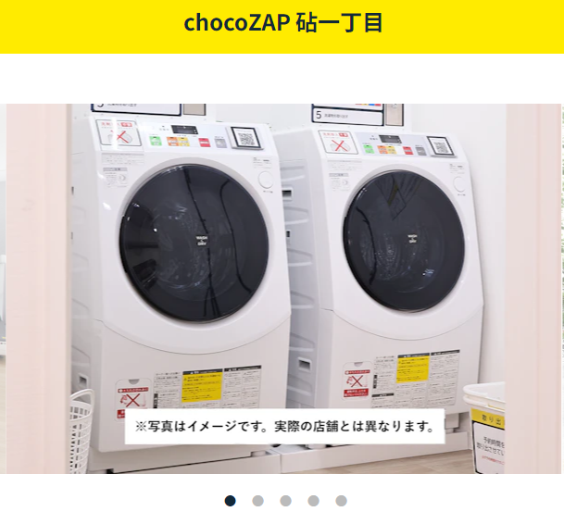Click the QR code on the left washer
564x524 pixels.
246,138
